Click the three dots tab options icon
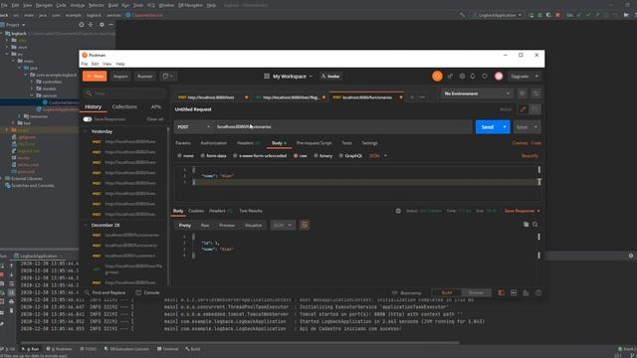The image size is (637, 358). pos(422,97)
